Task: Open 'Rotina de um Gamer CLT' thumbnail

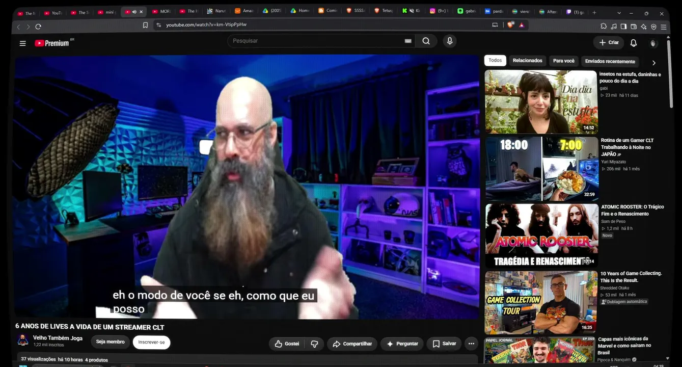Action: [x=541, y=169]
